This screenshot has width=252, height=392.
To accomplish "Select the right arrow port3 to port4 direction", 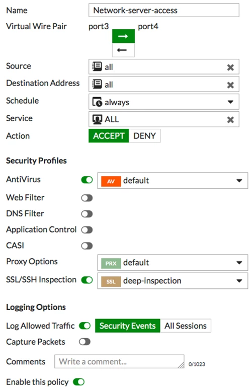I will point(123,36).
